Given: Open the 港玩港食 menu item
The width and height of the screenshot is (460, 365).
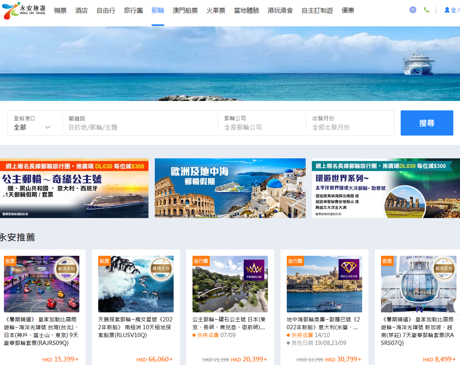Looking at the screenshot, I should tap(280, 11).
